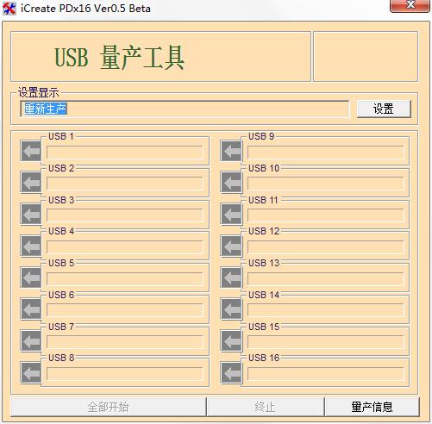
Task: Click the iCreate app icon in title bar
Action: click(x=9, y=9)
